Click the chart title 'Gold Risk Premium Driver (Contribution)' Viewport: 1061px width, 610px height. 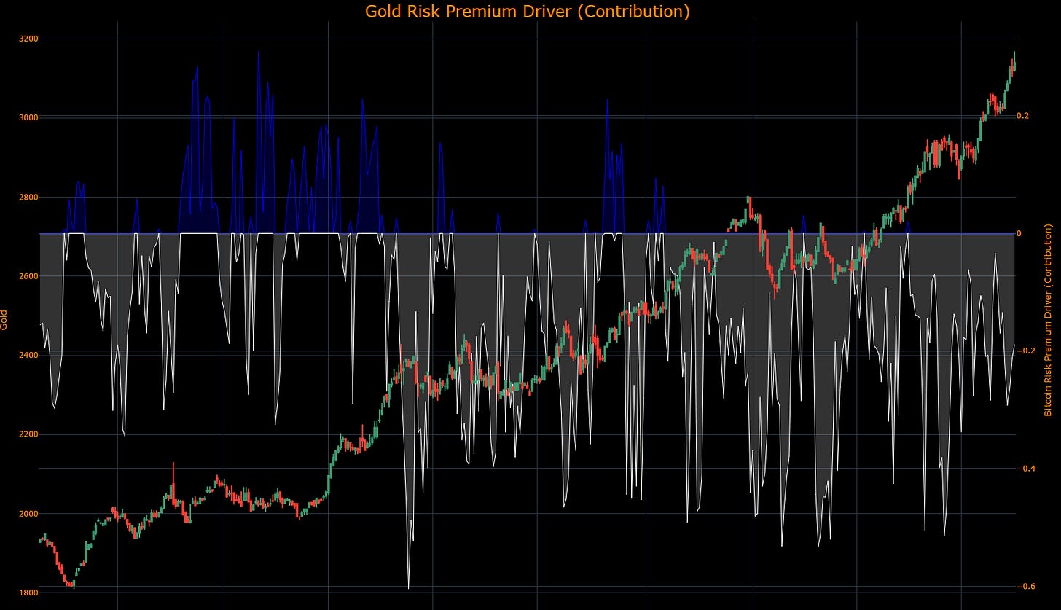click(527, 12)
